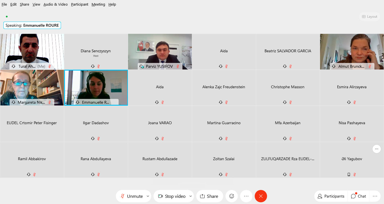The height and width of the screenshot is (204, 384).
Task: Click muted mic icon on Almut Brunck video
Action: click(x=370, y=66)
